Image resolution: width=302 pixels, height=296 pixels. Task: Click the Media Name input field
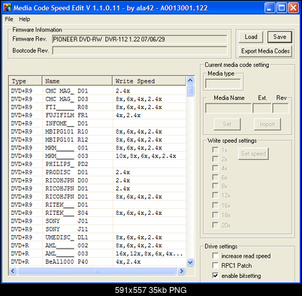coord(228,108)
